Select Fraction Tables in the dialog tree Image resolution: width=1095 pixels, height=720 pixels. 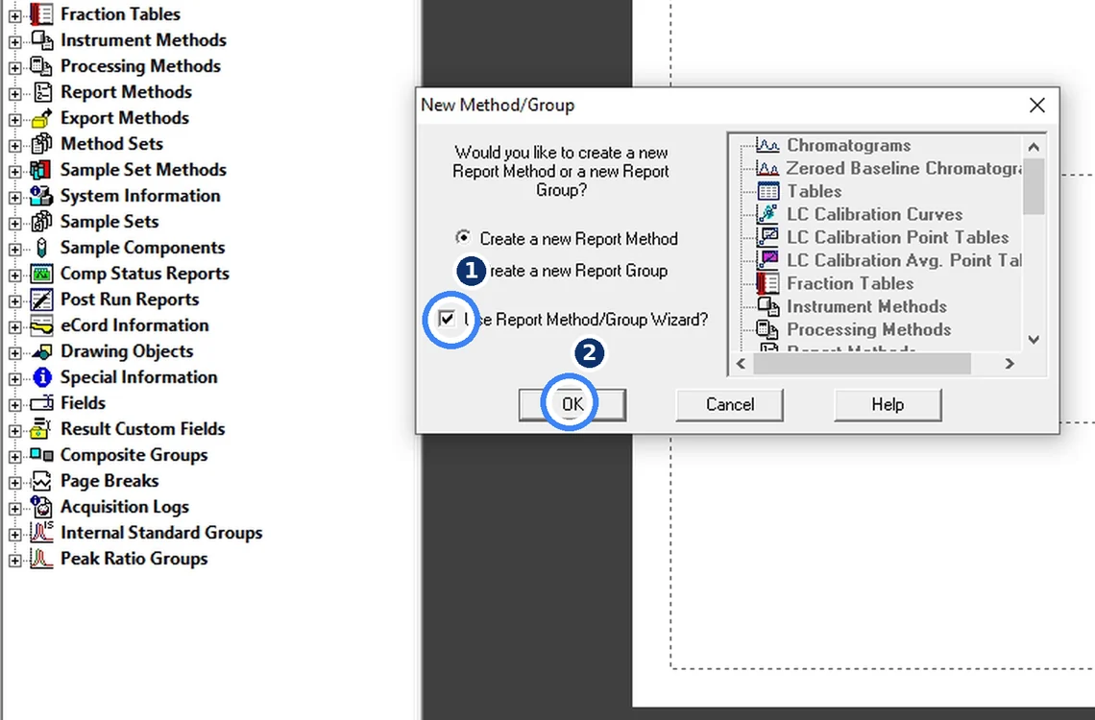click(x=850, y=283)
